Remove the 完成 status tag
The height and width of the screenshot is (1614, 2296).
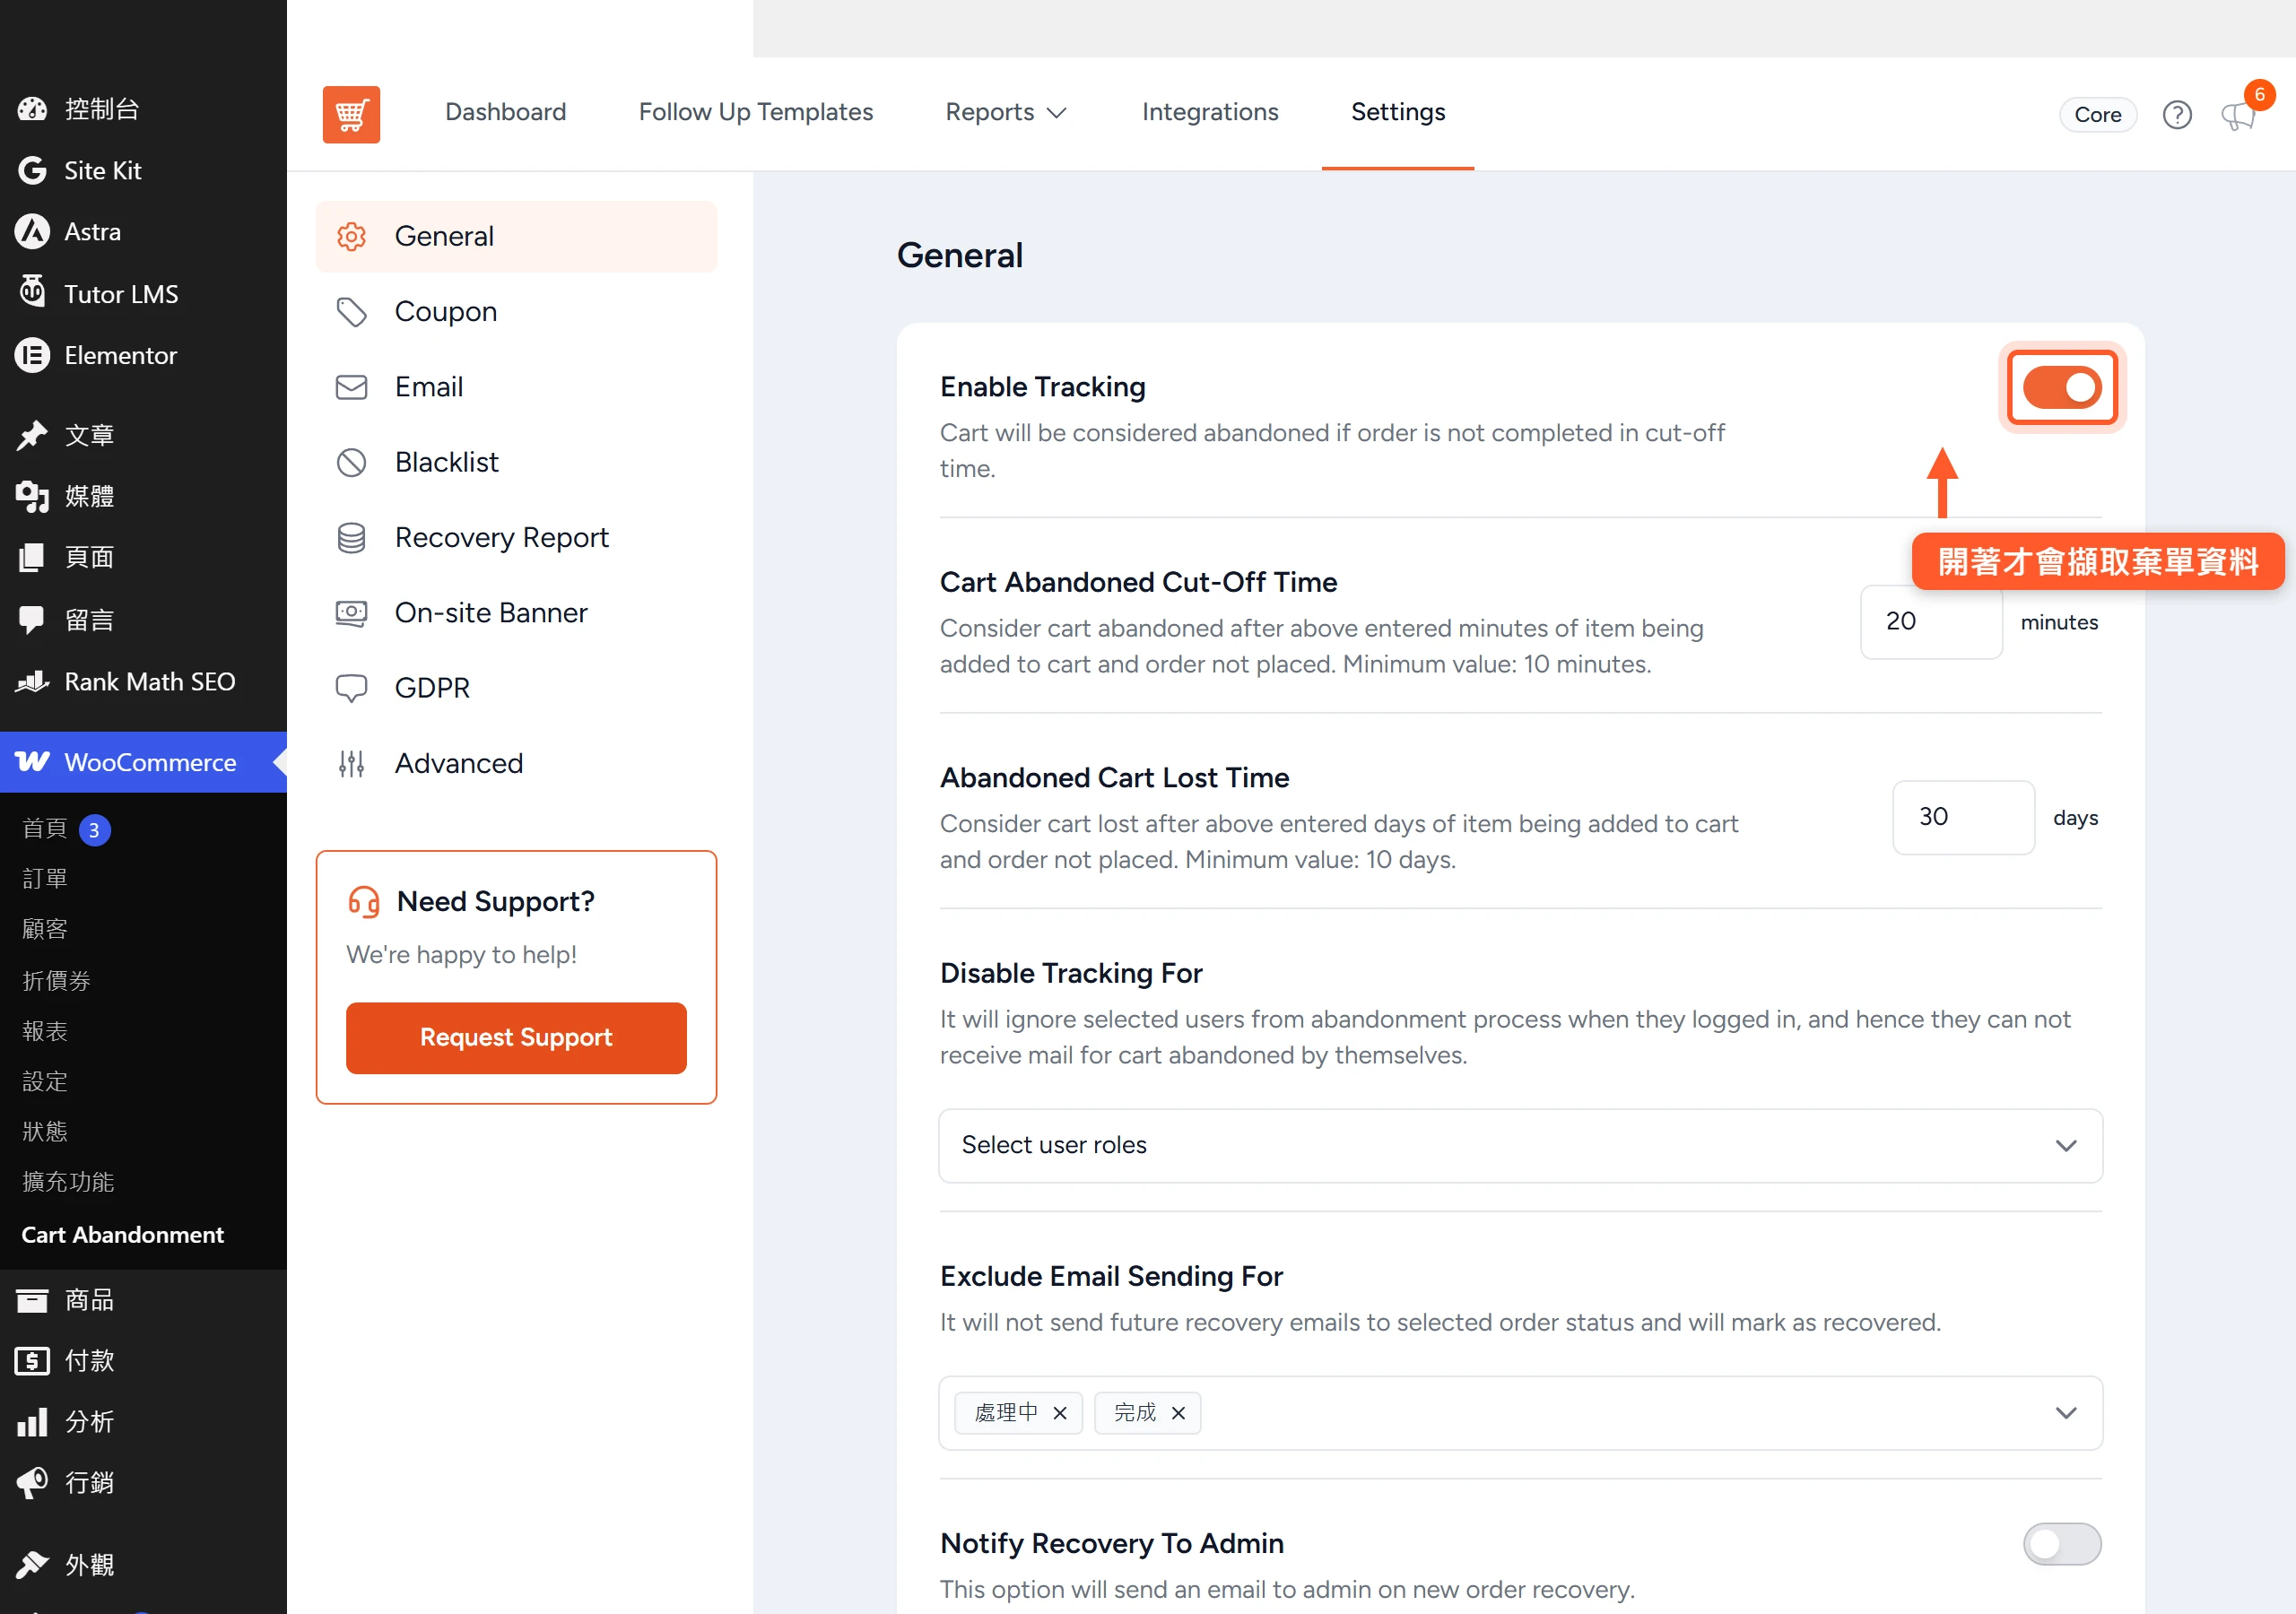click(1178, 1413)
